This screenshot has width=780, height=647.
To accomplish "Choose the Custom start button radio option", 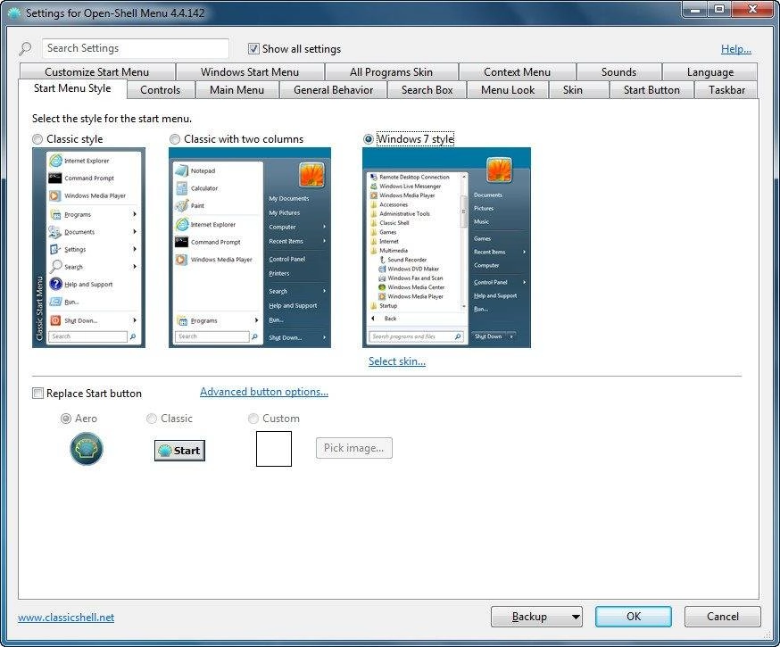I will click(x=253, y=419).
